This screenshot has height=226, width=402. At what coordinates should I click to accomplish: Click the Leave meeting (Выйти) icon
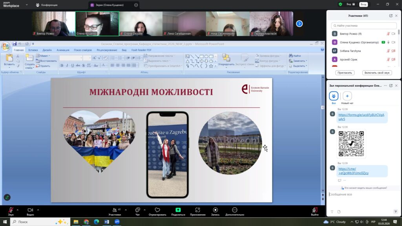click(315, 210)
